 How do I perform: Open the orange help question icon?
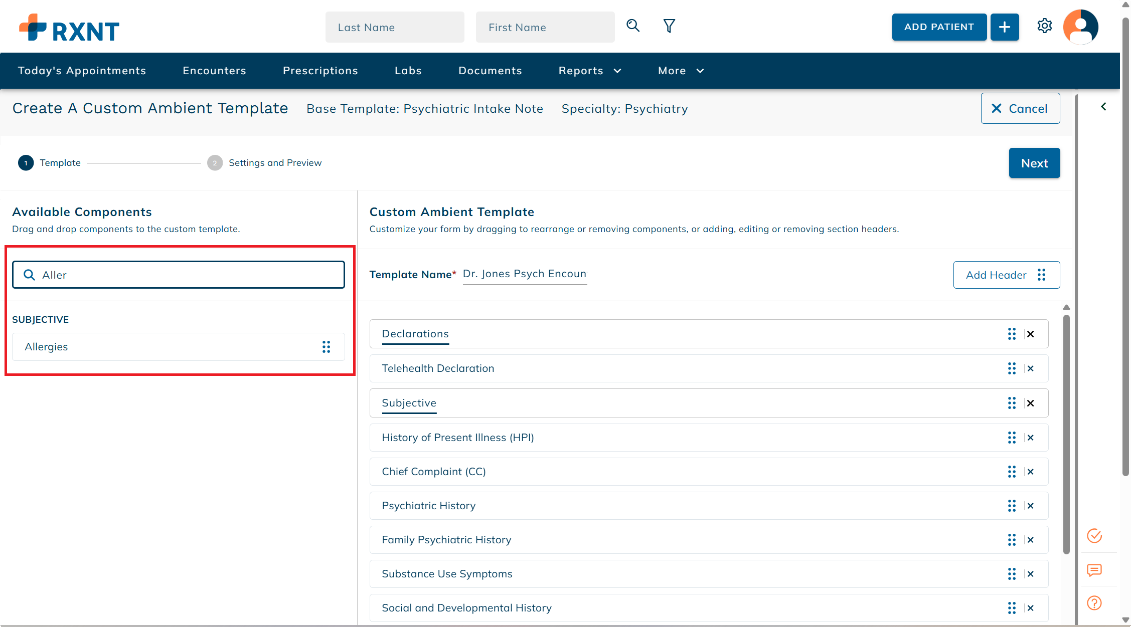point(1094,603)
